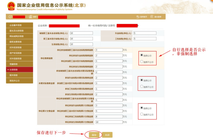This screenshot has width=213, height=139.
Task: Select 选择公示 for 本期实际缴费金额
Action: (142, 80)
